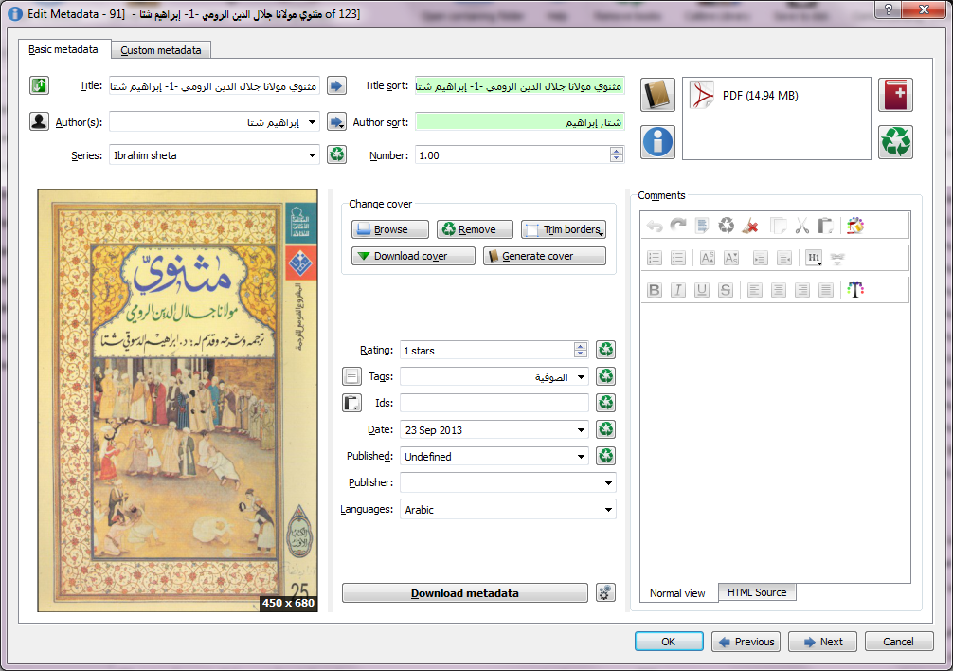
Task: Click the Download metadata button
Action: [465, 592]
